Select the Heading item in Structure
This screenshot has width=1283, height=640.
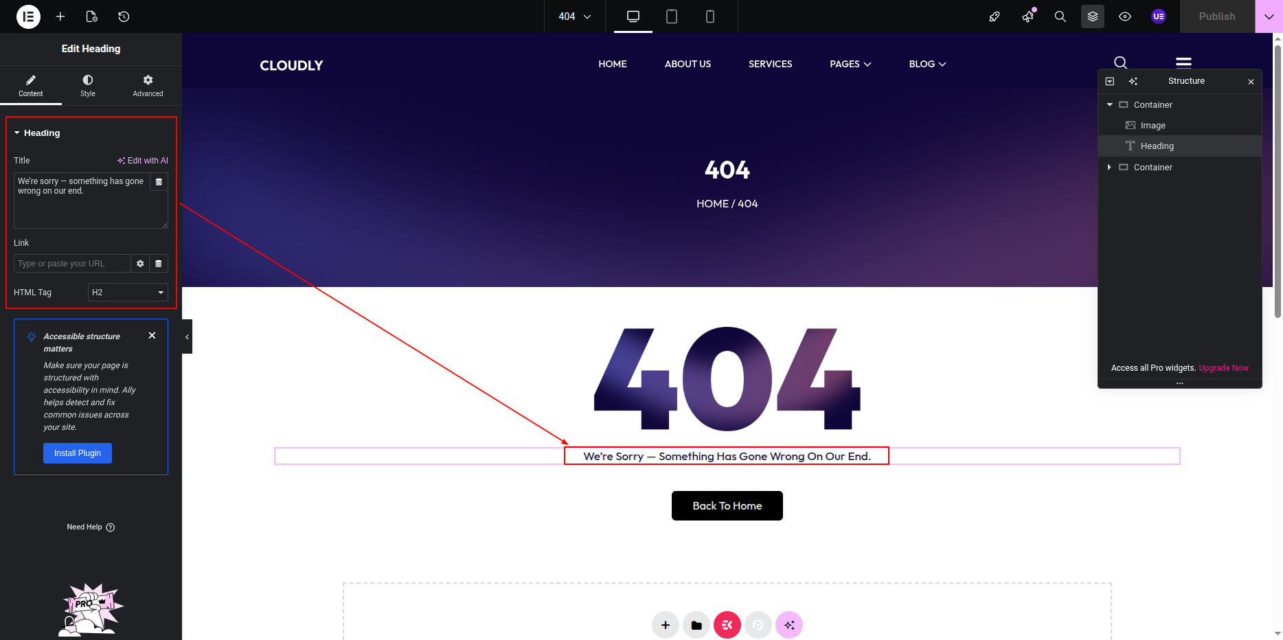coord(1180,146)
